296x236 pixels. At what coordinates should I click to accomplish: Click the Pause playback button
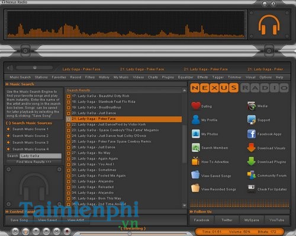click(36, 231)
